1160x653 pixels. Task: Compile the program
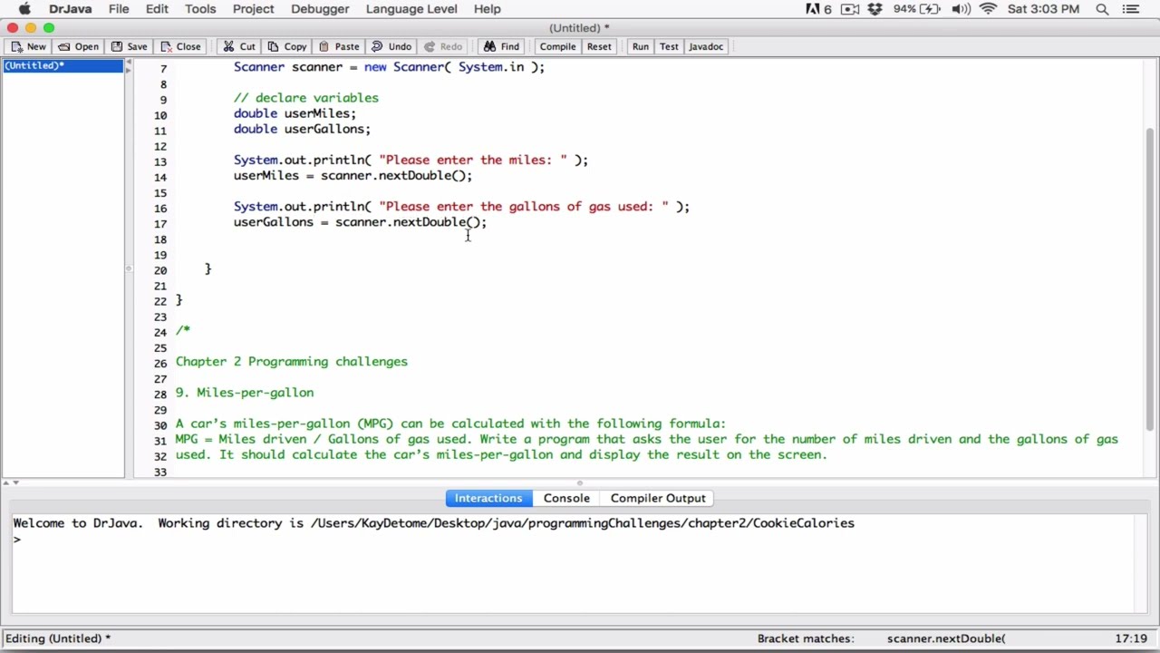[557, 46]
